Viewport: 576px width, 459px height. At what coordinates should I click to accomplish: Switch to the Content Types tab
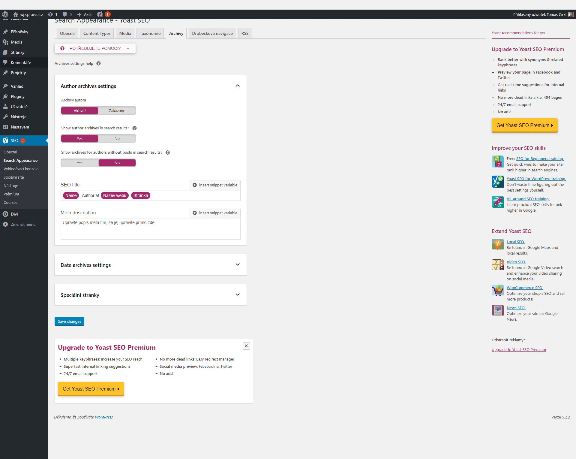point(97,33)
